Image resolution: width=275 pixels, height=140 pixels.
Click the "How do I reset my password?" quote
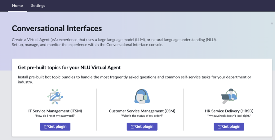pyautogui.click(x=55, y=116)
